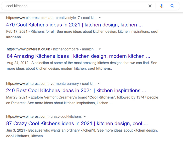Click the pinterest.com crazy-cool-kitchens URL breadcrumb
This screenshot has width=183, height=142.
tap(44, 116)
